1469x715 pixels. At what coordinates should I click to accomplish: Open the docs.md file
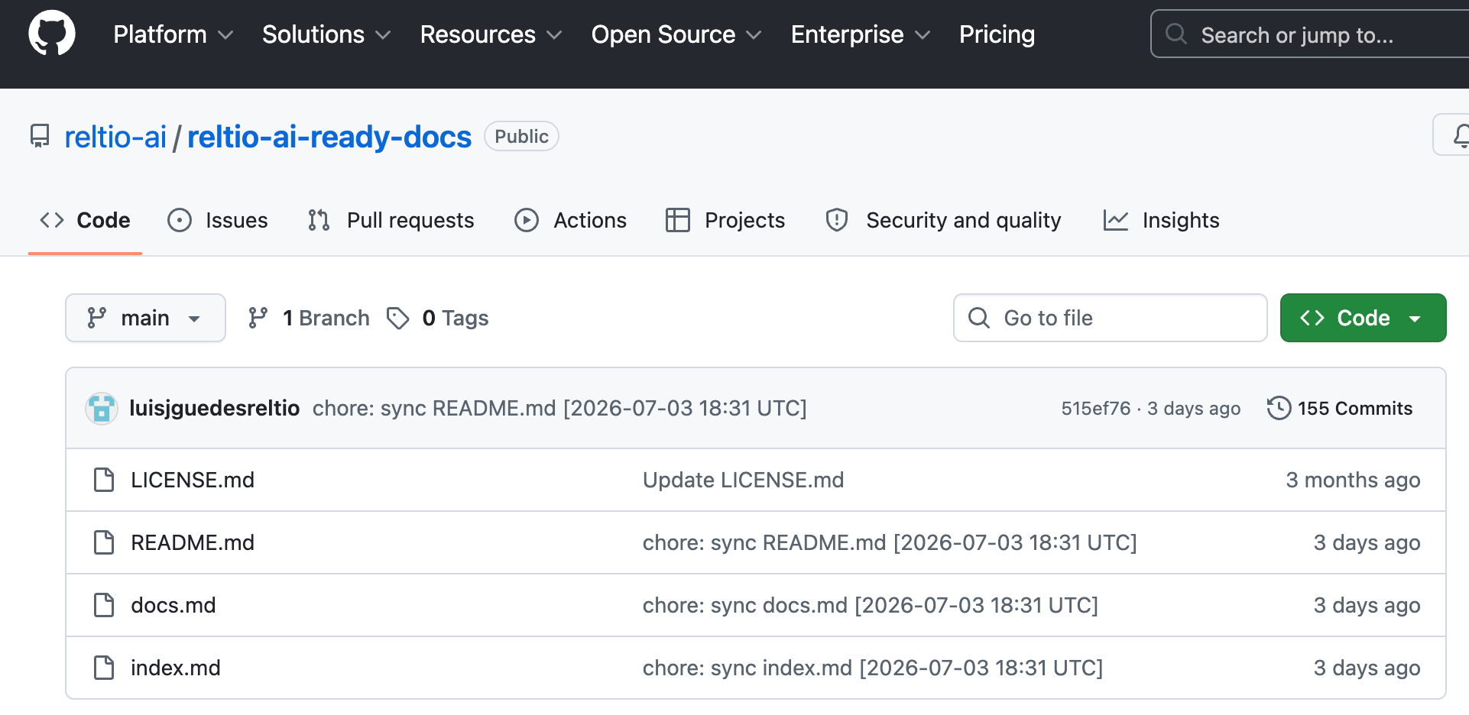(173, 605)
